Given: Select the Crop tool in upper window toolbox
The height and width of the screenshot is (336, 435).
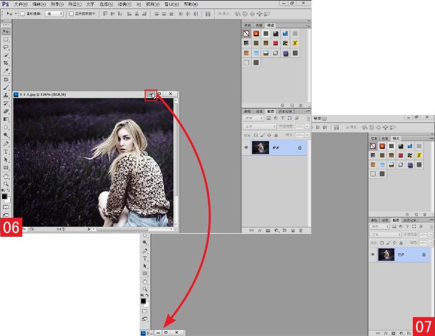Looking at the screenshot, I should pos(6,63).
